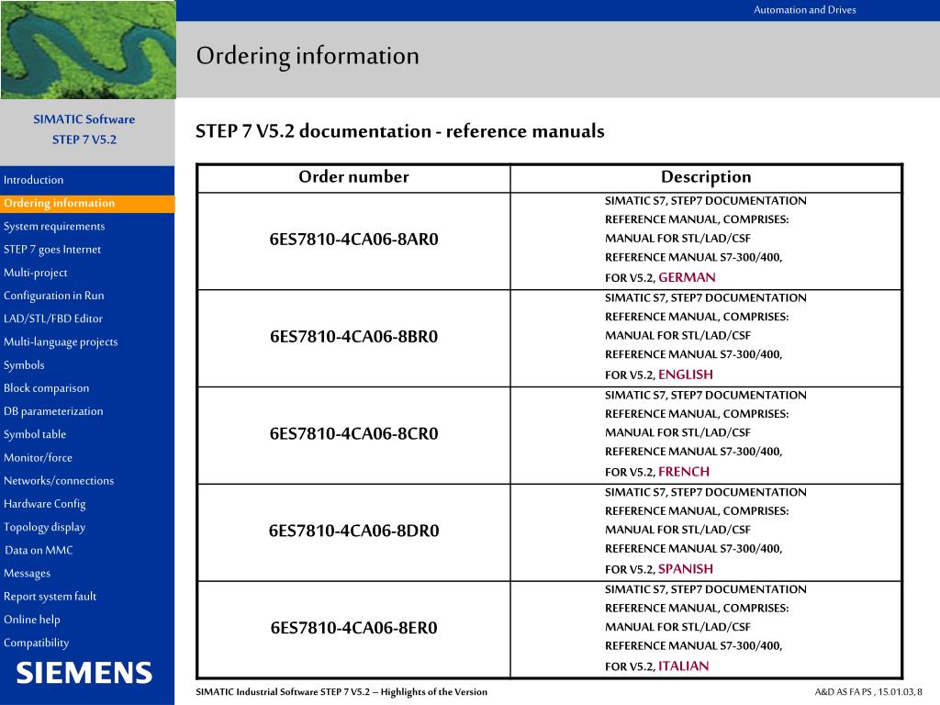Open Multi-language projects section
This screenshot has height=705, width=940.
pyautogui.click(x=61, y=342)
